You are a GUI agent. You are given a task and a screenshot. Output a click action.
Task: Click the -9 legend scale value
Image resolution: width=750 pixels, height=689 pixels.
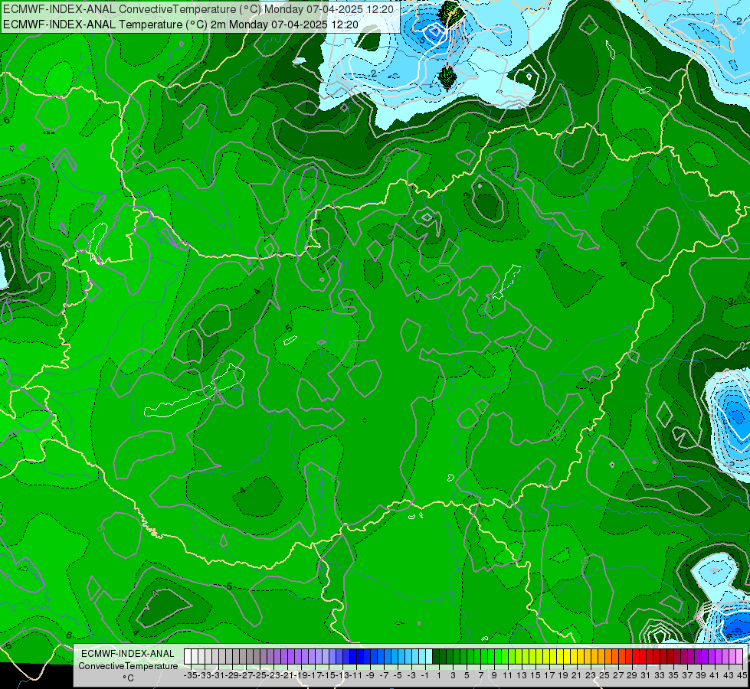pyautogui.click(x=370, y=675)
